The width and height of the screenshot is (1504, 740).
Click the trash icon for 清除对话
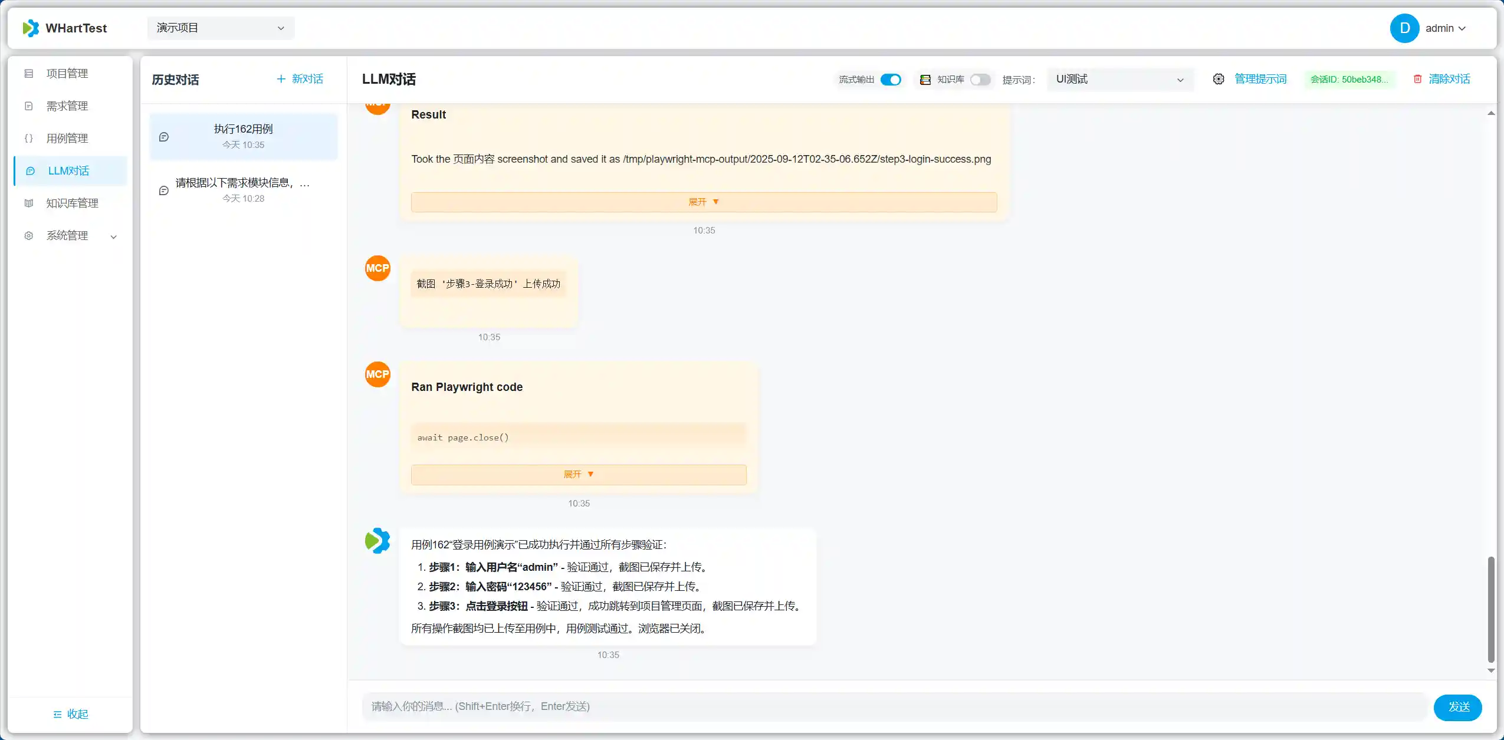point(1417,79)
